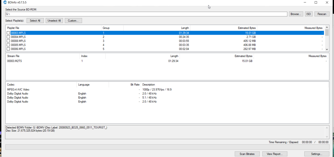
Task: Click the Detected BDMV Folder text line
Action: [56, 128]
